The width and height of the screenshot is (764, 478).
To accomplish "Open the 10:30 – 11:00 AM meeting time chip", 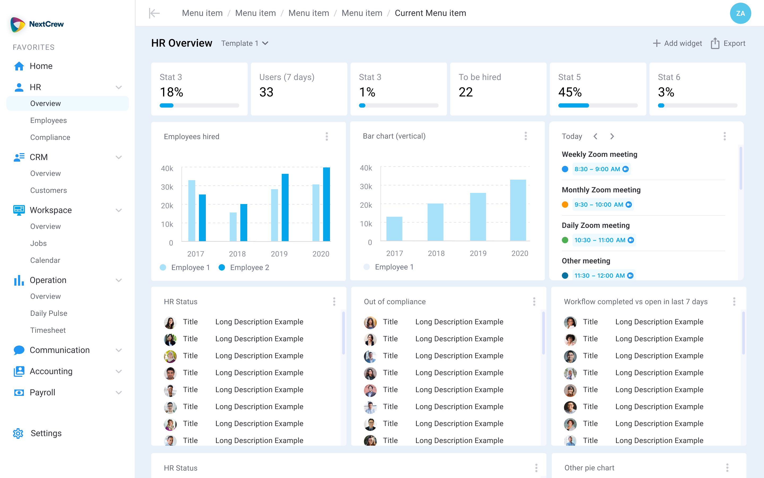I will 604,240.
